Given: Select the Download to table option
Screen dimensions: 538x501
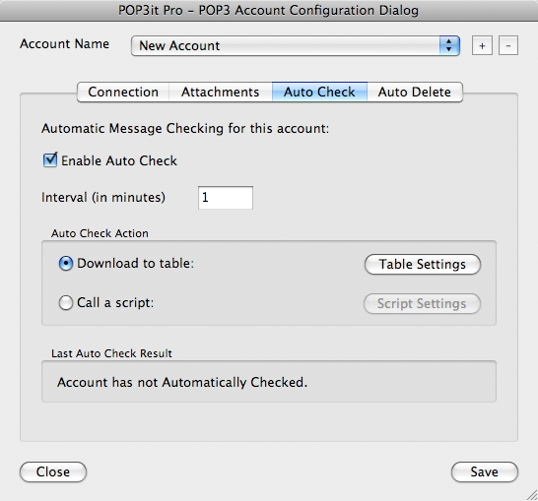Looking at the screenshot, I should click(x=66, y=264).
